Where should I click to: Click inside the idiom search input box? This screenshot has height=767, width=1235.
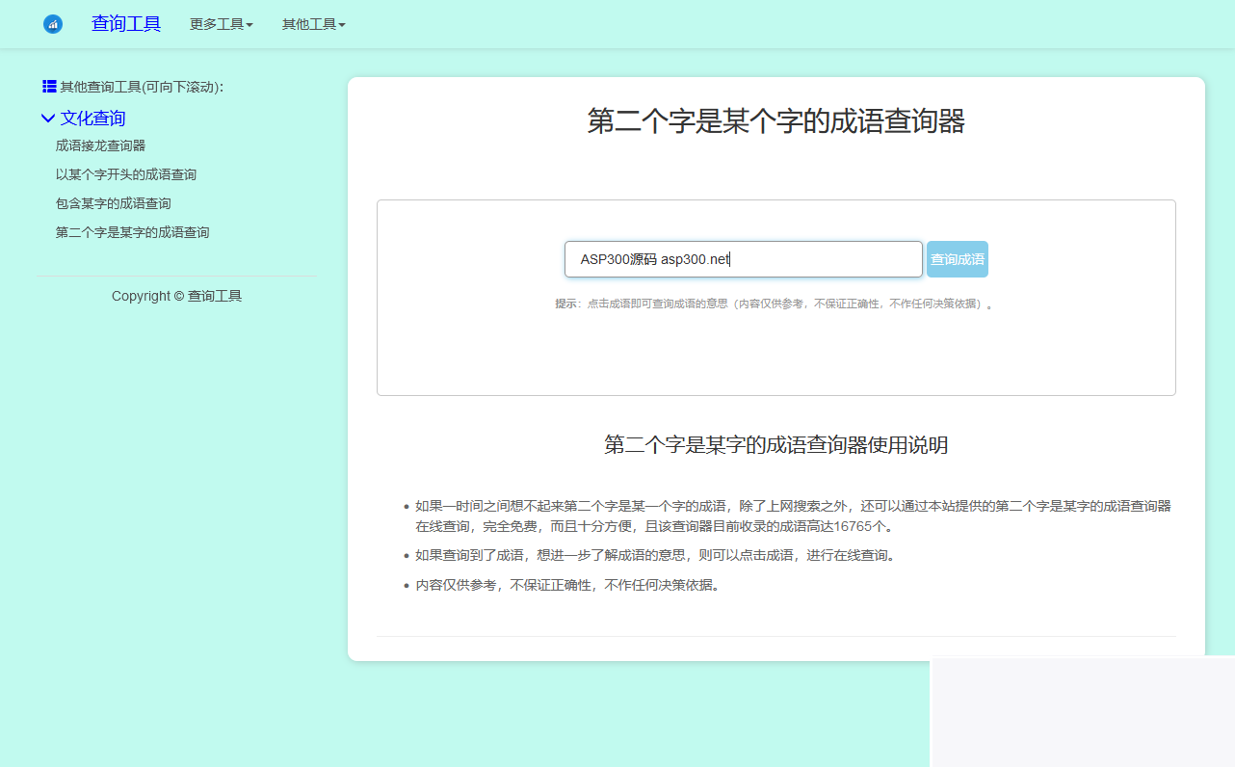[x=743, y=258]
